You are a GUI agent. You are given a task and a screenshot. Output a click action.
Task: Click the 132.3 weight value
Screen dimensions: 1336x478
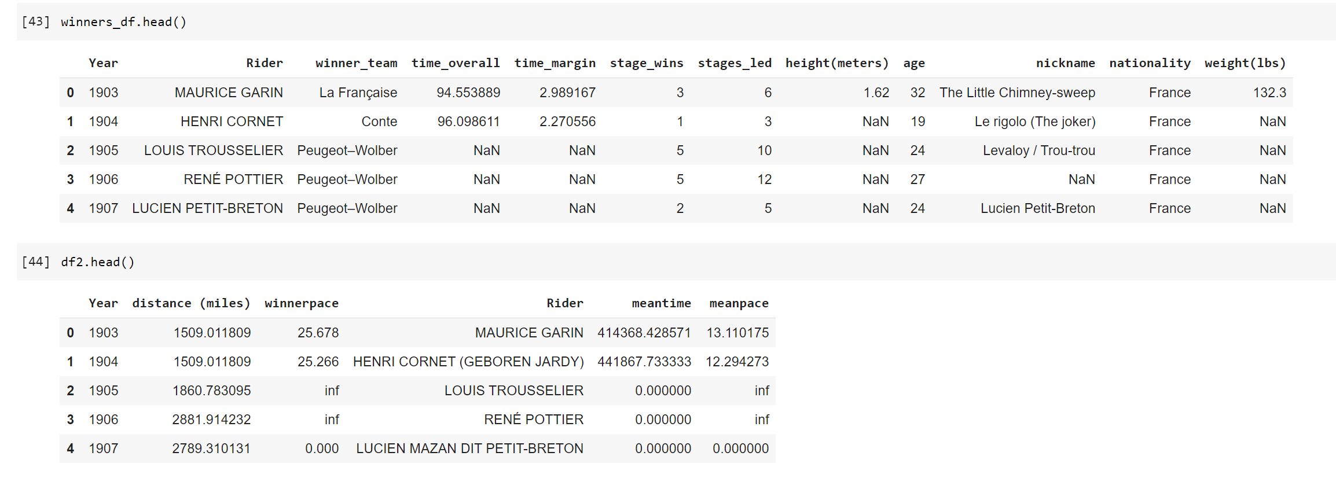point(1269,93)
